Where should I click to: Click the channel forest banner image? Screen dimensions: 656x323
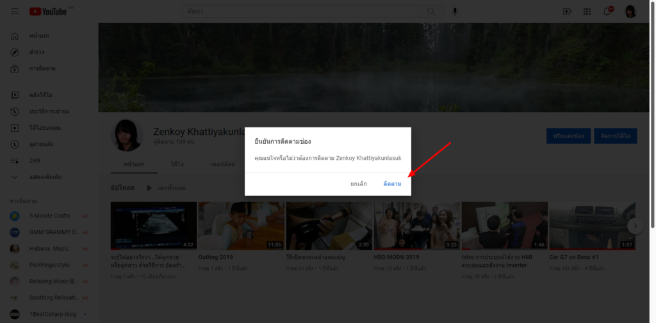pyautogui.click(x=374, y=67)
